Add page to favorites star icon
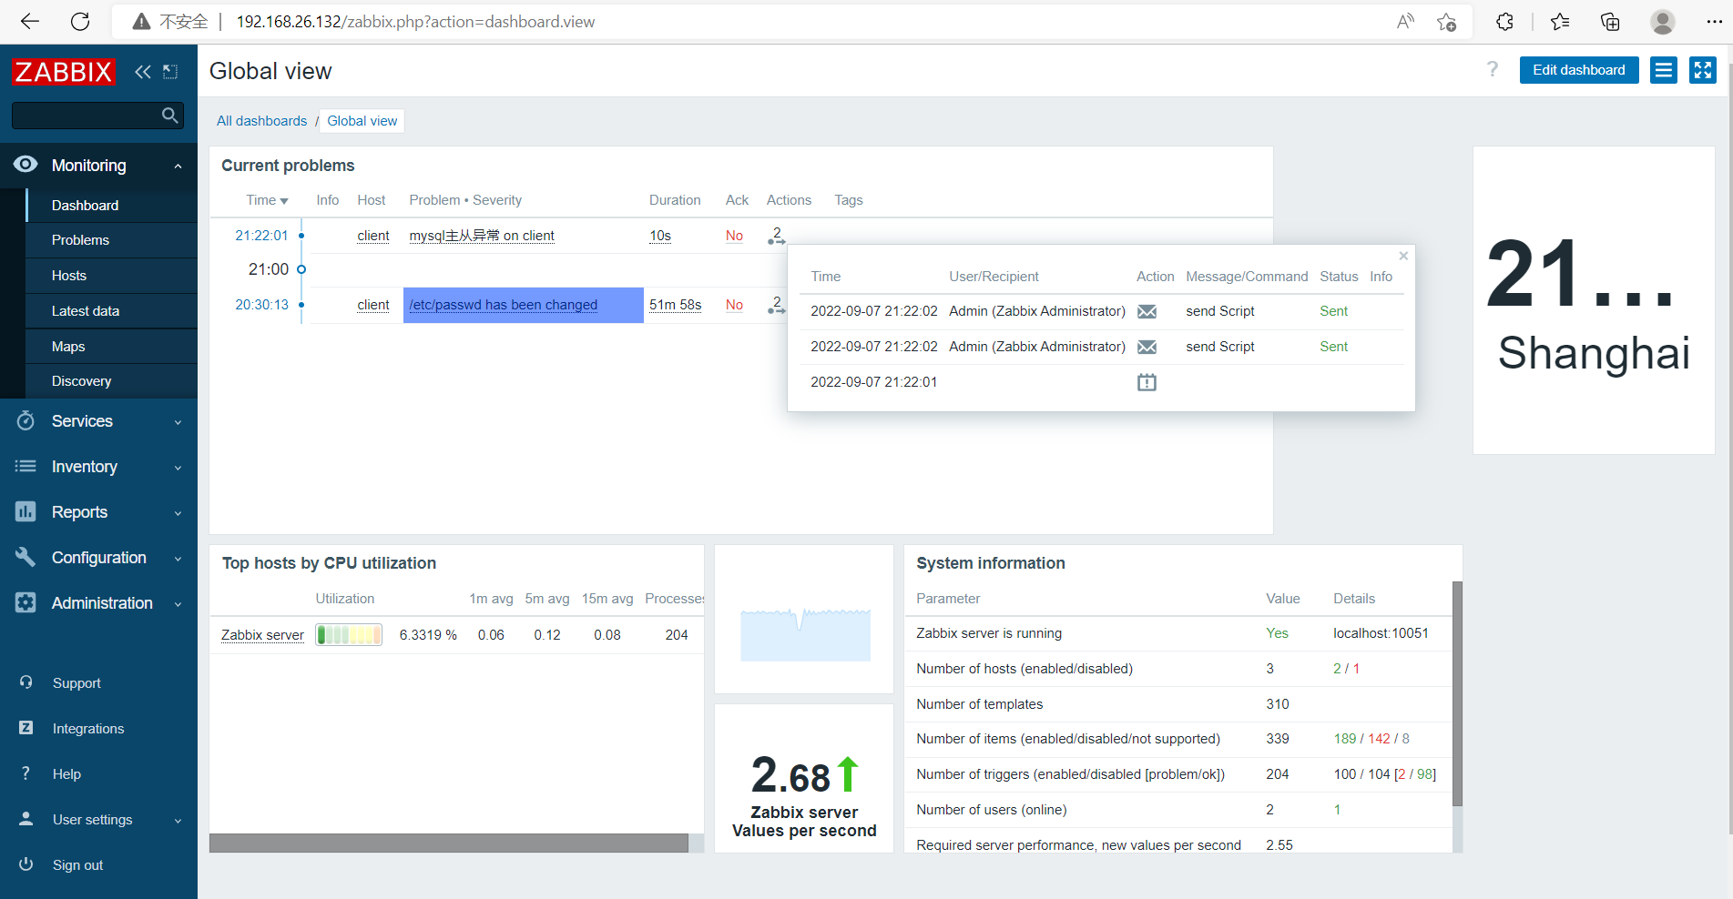Image resolution: width=1733 pixels, height=899 pixels. click(x=1446, y=22)
